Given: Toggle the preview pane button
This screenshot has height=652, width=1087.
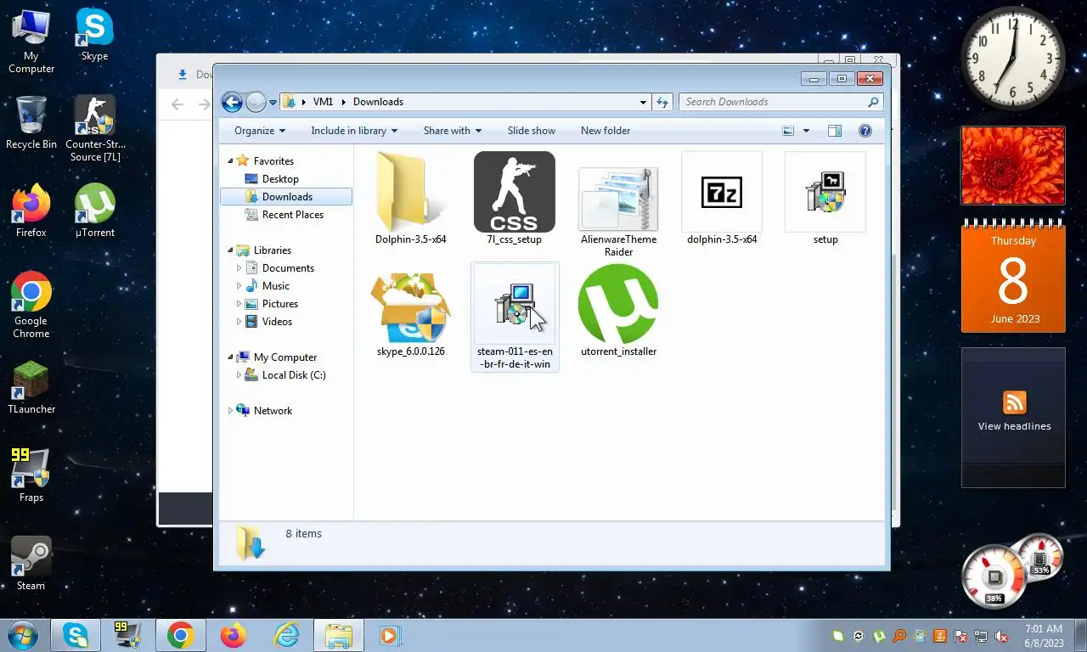Looking at the screenshot, I should (x=835, y=131).
